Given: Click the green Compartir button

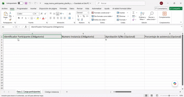Looking at the screenshot, I should pyautogui.click(x=176, y=9).
